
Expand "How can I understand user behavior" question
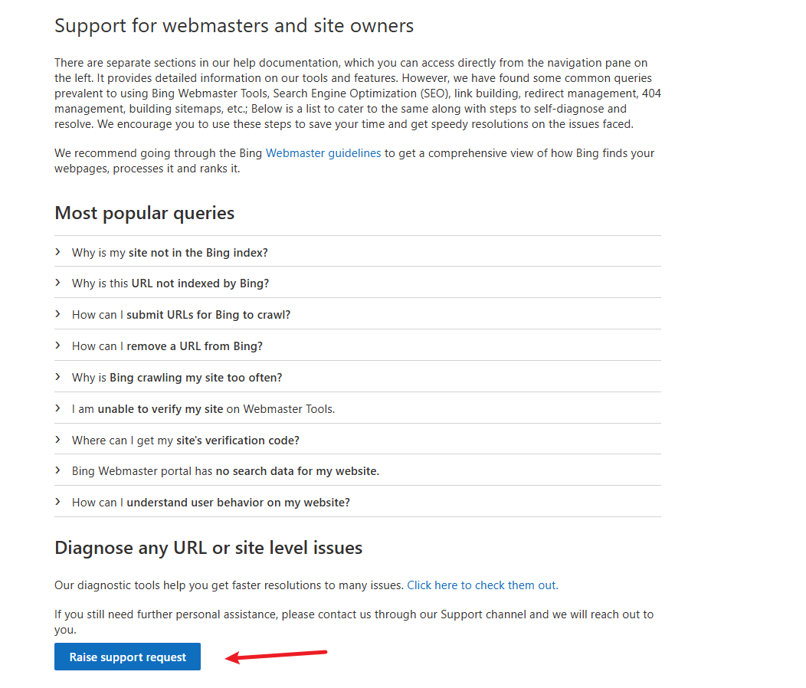point(211,502)
